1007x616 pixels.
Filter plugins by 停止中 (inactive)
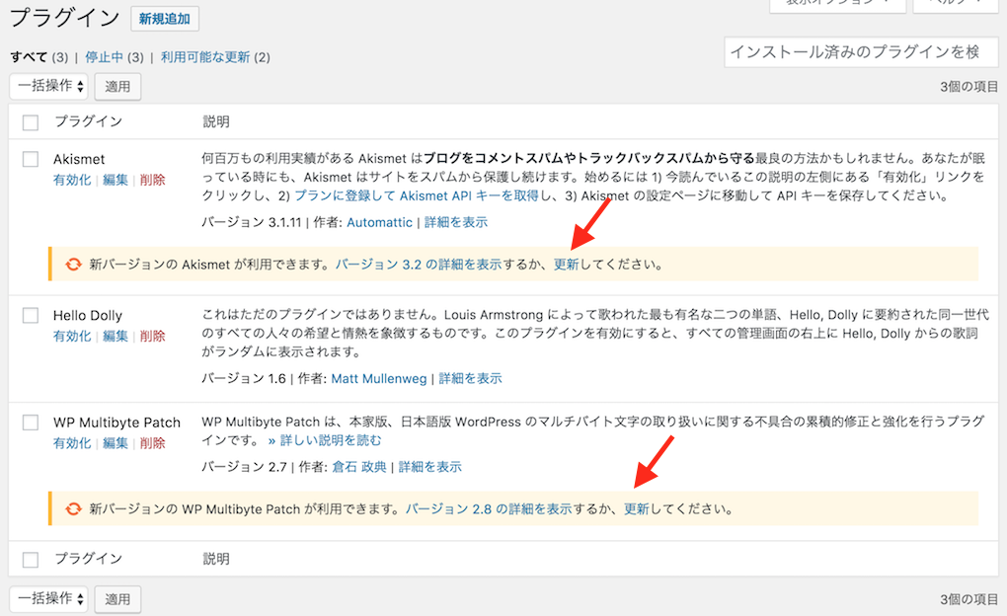102,57
